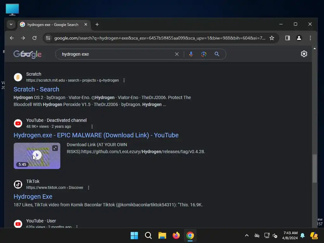Show hidden system tray icons
This screenshot has width=324, height=243.
pos(247,235)
